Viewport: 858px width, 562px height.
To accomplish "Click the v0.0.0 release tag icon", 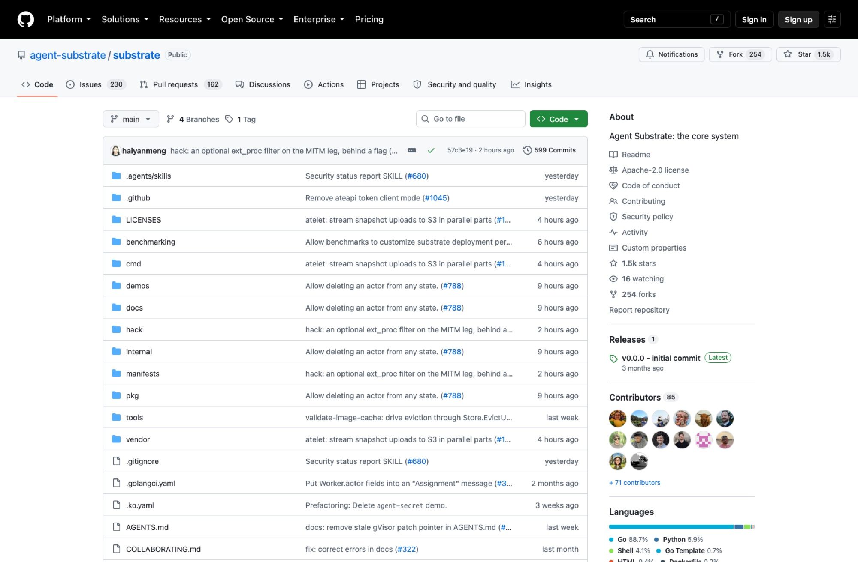I will pos(613,358).
